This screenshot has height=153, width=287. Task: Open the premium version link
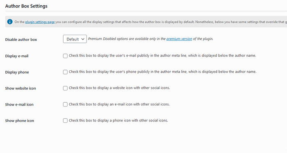[179, 39]
